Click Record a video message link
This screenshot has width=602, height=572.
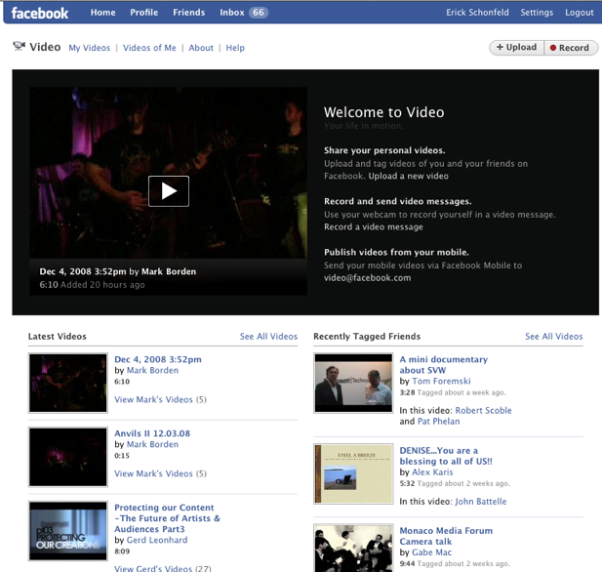tap(374, 226)
